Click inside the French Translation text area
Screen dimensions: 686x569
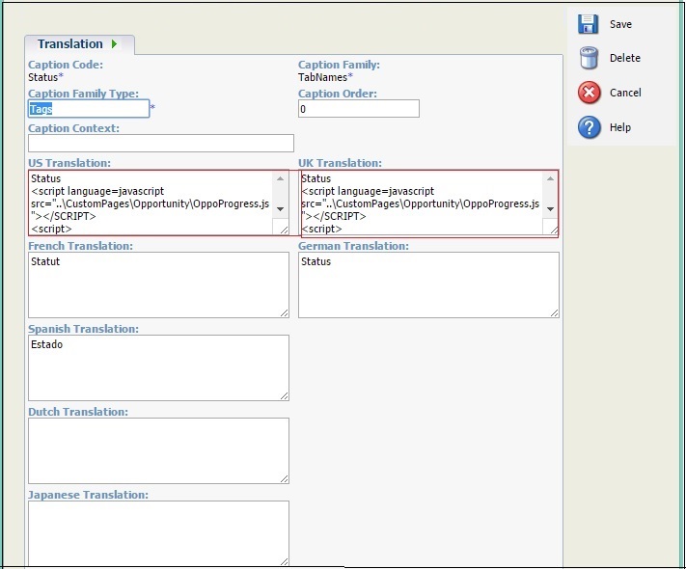(158, 284)
